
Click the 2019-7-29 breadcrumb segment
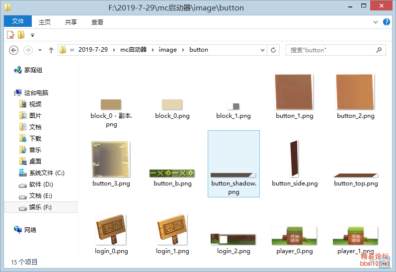pyautogui.click(x=93, y=50)
